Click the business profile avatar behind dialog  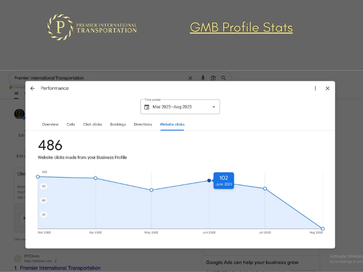pos(19,114)
